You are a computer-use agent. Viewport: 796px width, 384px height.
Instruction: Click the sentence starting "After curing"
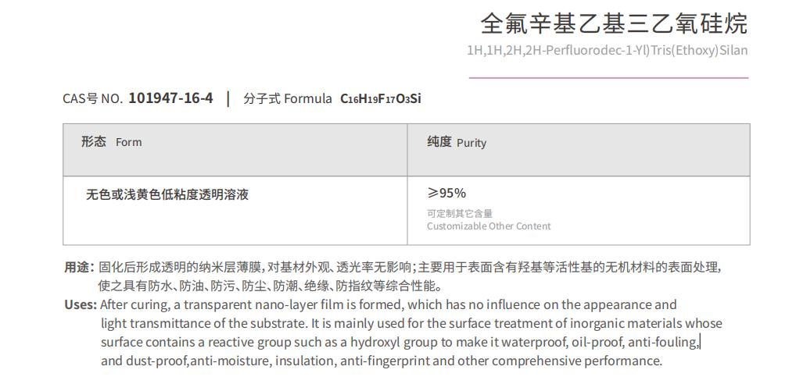tap(389, 304)
